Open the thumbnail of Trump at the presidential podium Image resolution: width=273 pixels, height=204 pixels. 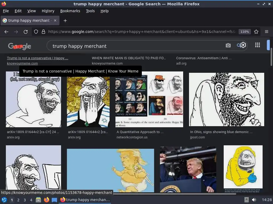tap(188, 169)
